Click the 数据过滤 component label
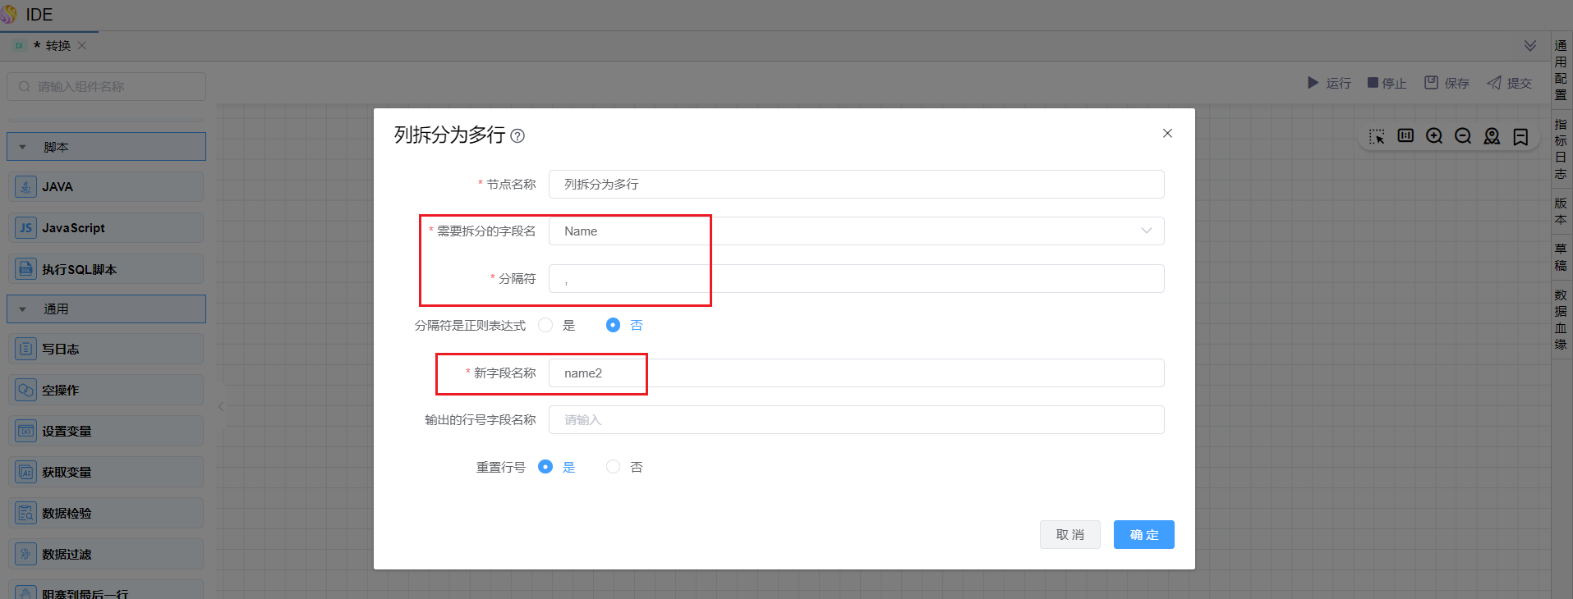This screenshot has height=599, width=1573. (67, 554)
